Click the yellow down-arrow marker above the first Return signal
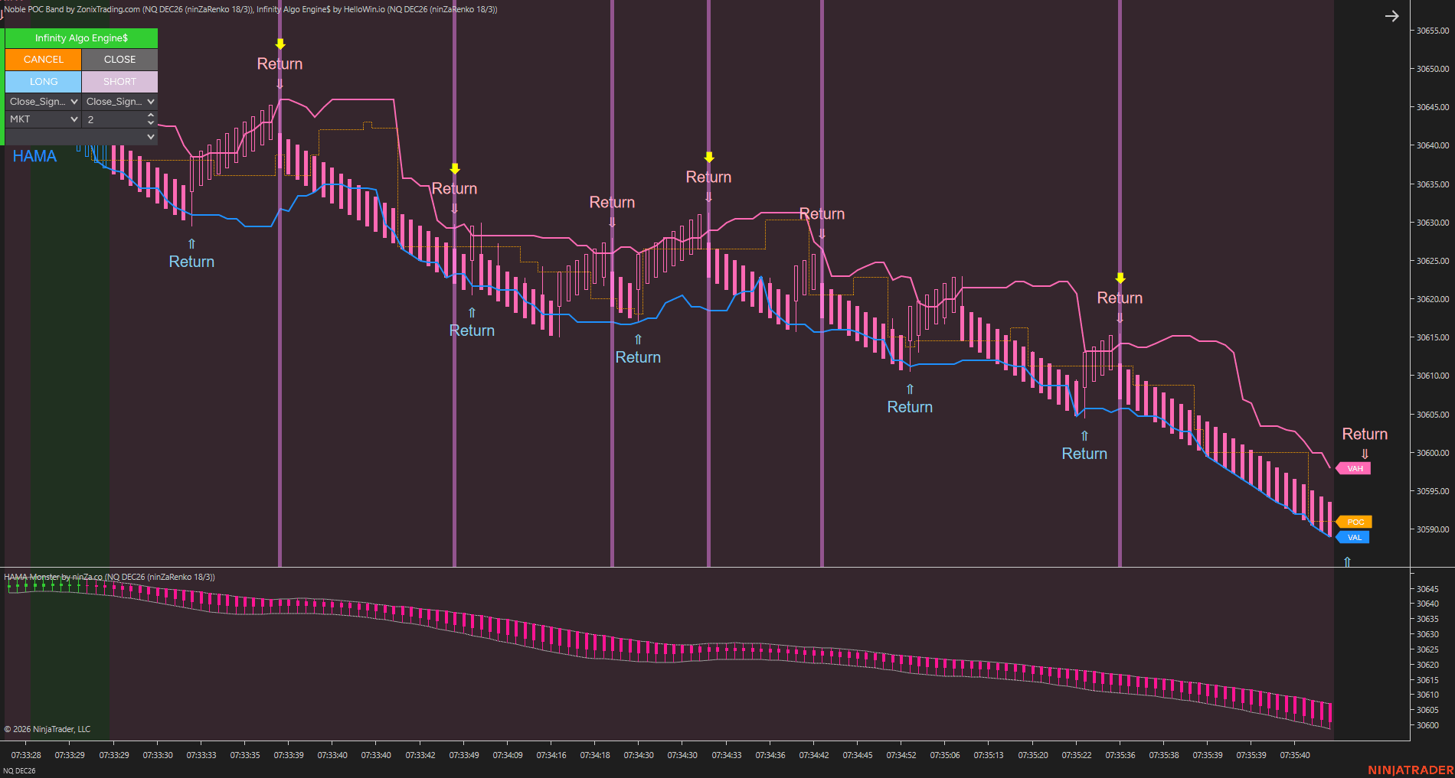The height and width of the screenshot is (778, 1455). tap(280, 44)
